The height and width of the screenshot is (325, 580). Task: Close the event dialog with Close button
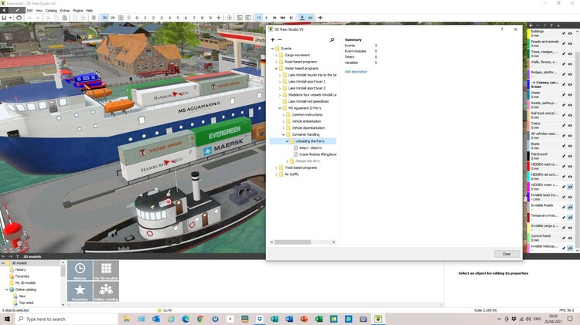507,254
